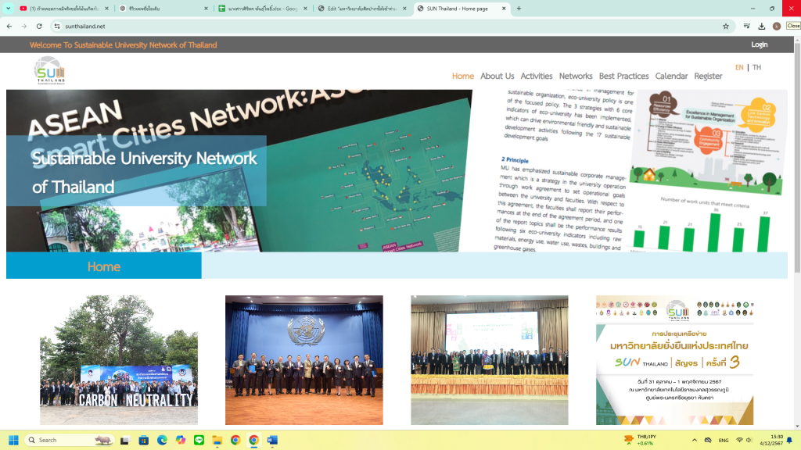The height and width of the screenshot is (450, 801).
Task: Open Task View on the taskbar
Action: pos(124,440)
